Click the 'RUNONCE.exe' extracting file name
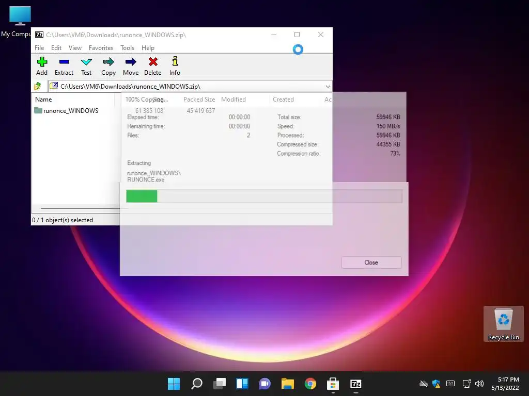This screenshot has width=529, height=396. (146, 179)
